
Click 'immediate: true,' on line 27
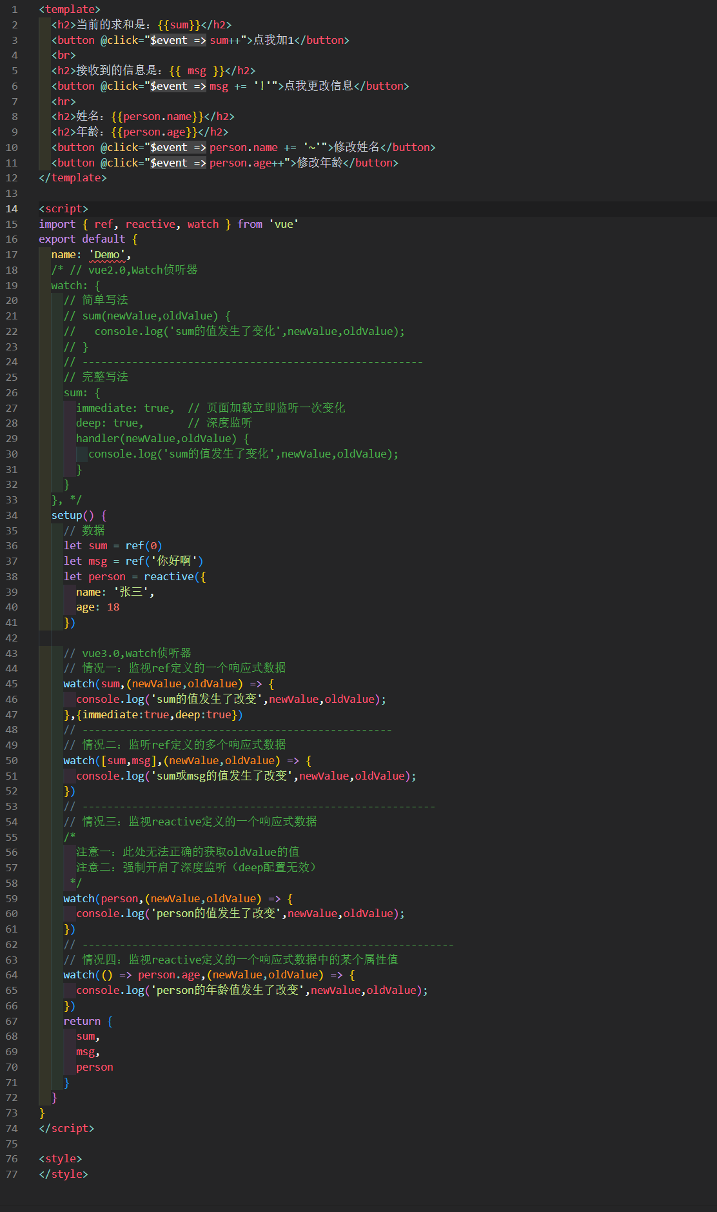pyautogui.click(x=125, y=408)
